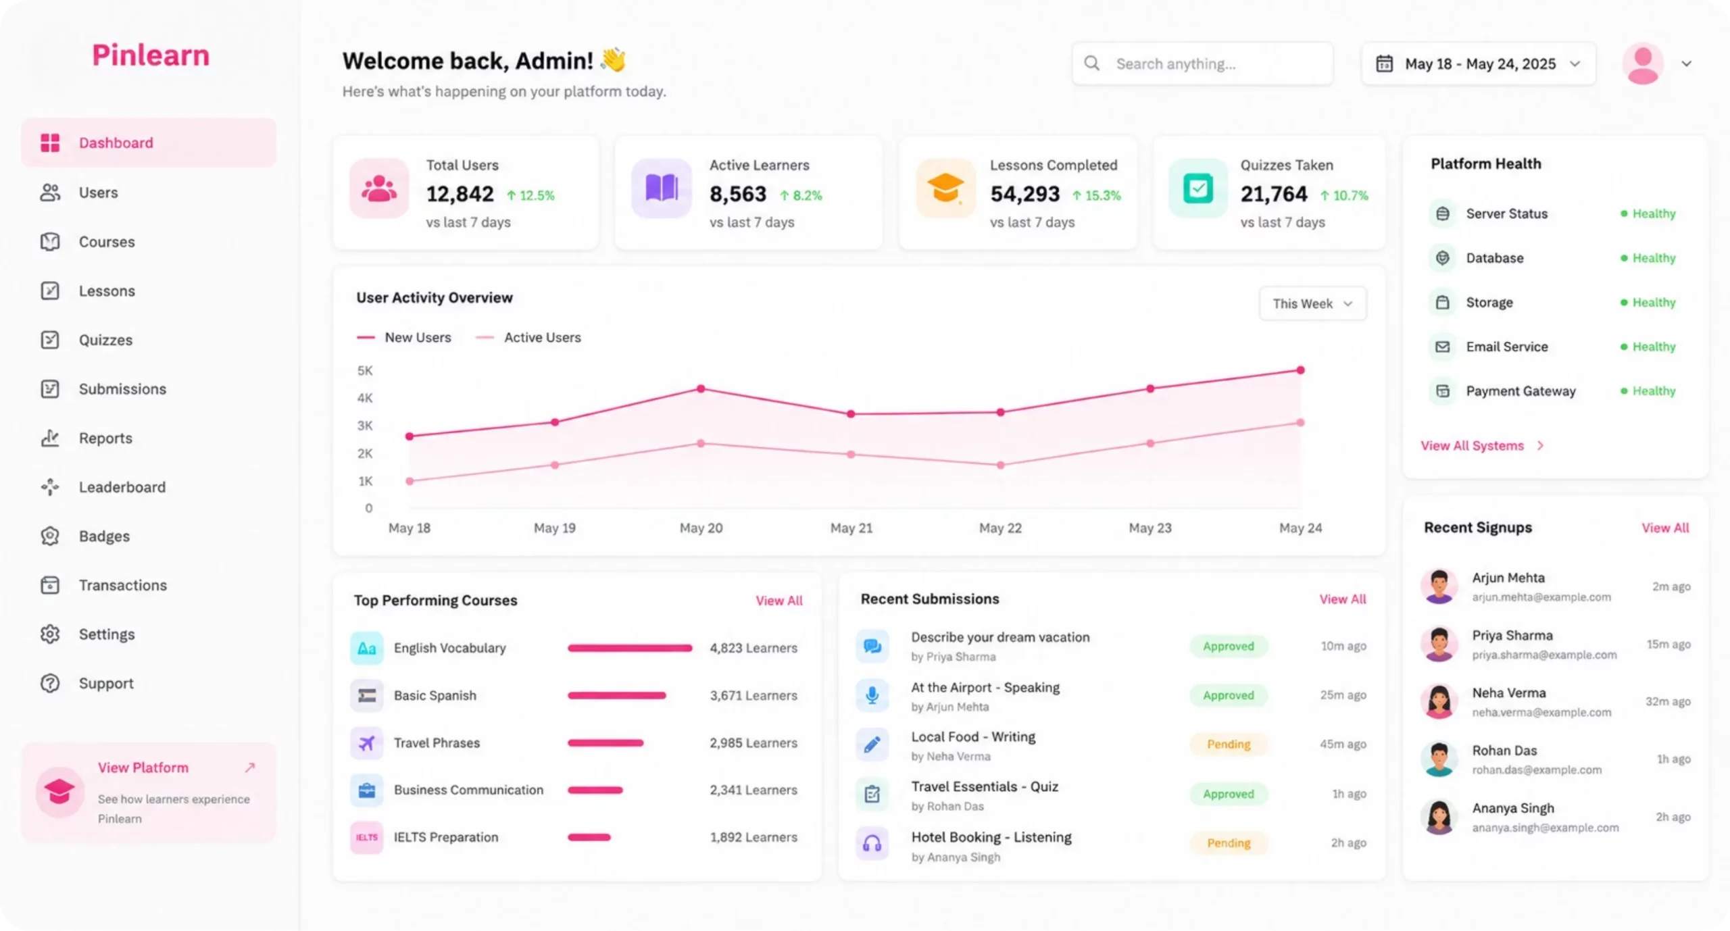Click the Travel Phrases airplane icon
Viewport: 1730px width, 931px height.
tap(366, 743)
